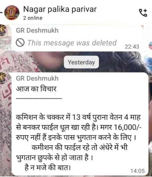The height and width of the screenshot is (177, 152).
Task: Tap the separator line under आज का विचार
Action: [x=39, y=98]
